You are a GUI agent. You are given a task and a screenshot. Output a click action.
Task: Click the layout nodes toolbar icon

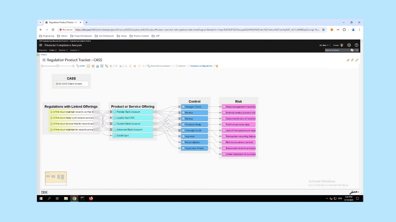(107, 66)
